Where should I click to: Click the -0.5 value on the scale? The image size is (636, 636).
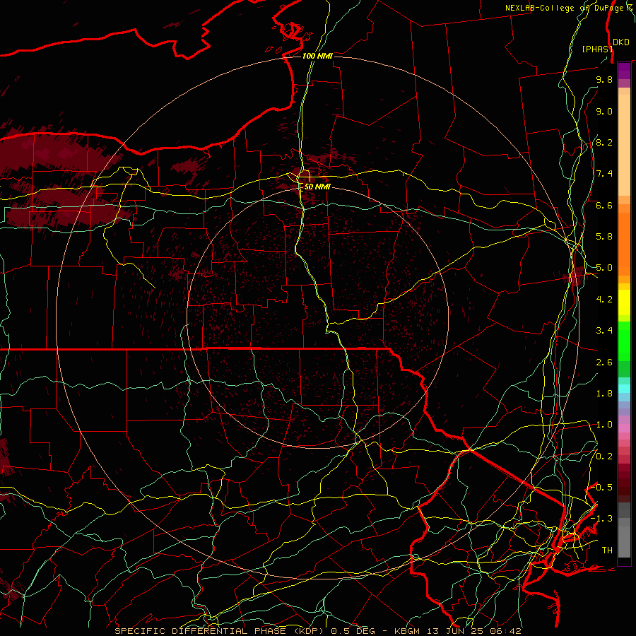click(x=602, y=488)
